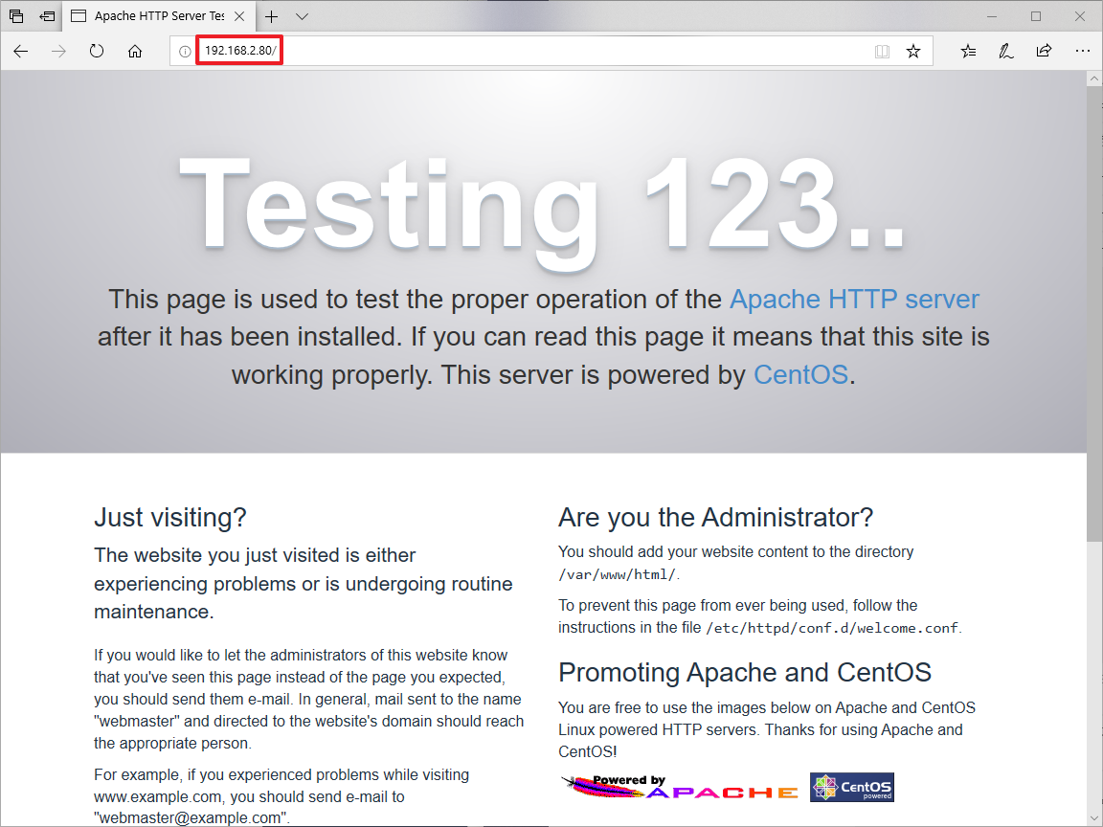
Task: Show site information icon in address bar
Action: pyautogui.click(x=184, y=52)
